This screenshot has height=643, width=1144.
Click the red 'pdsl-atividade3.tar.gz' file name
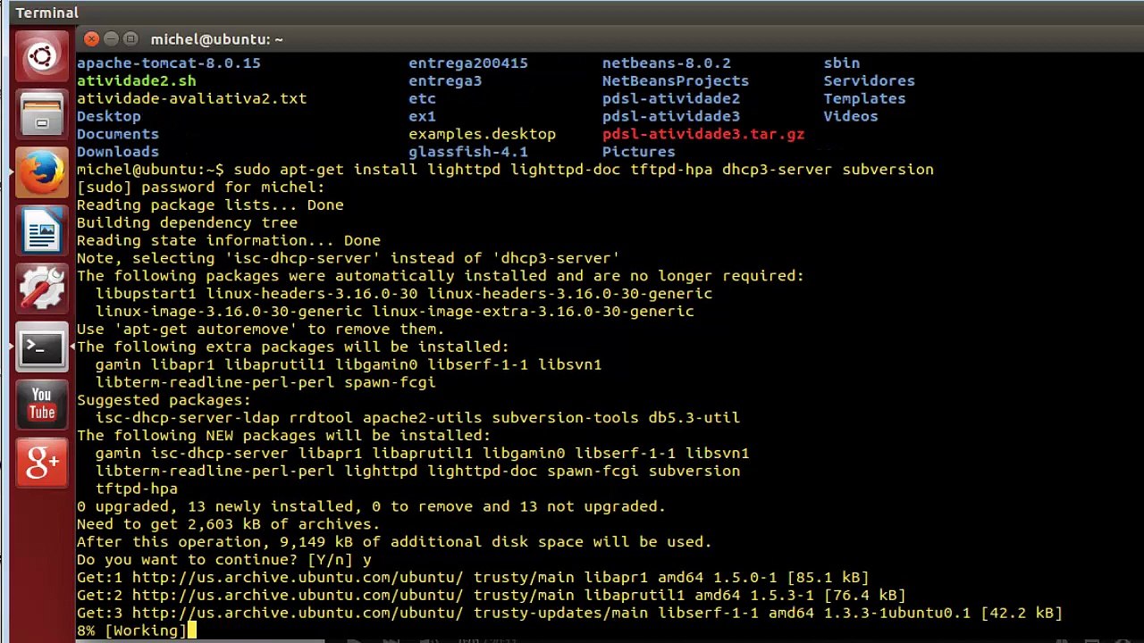tap(702, 134)
